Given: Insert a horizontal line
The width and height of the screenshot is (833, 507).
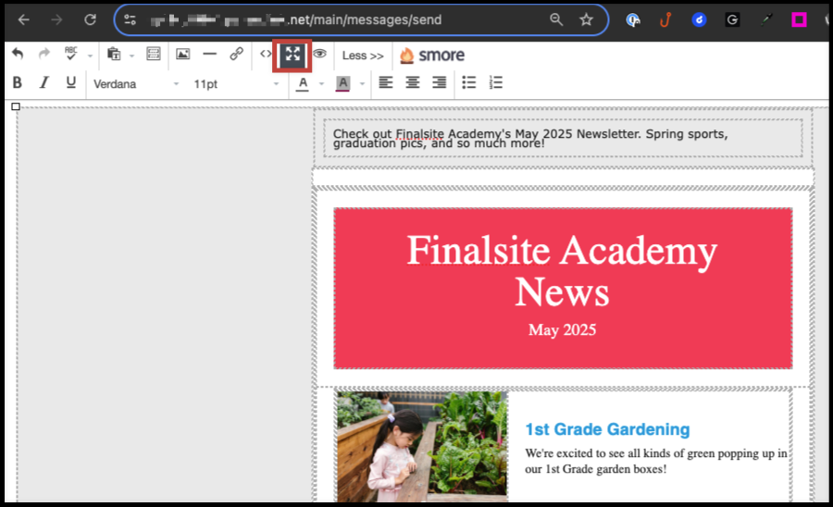Looking at the screenshot, I should (x=210, y=55).
